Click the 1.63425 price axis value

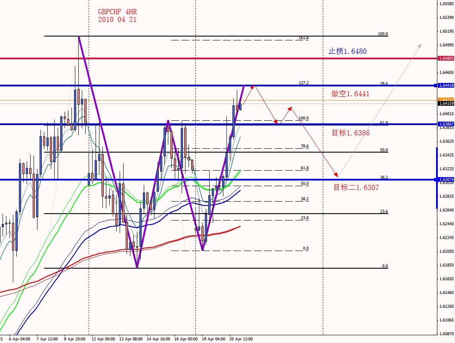(446, 155)
